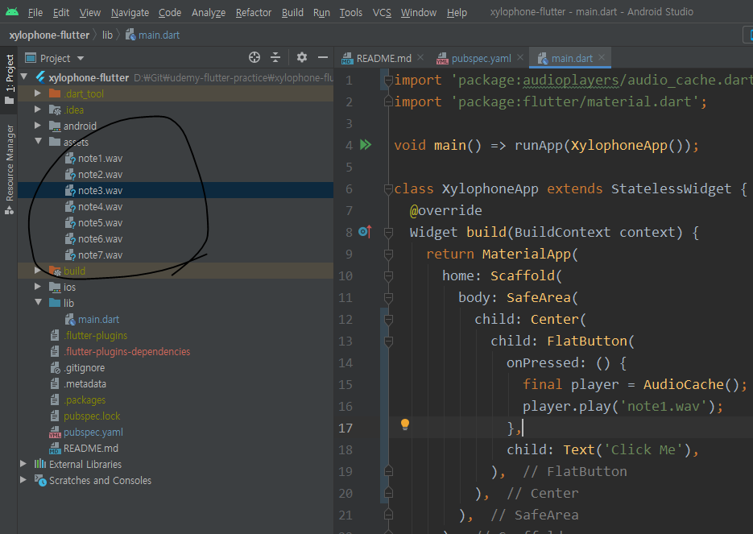The image size is (753, 534).
Task: Open the Navigate menu
Action: [x=130, y=13]
